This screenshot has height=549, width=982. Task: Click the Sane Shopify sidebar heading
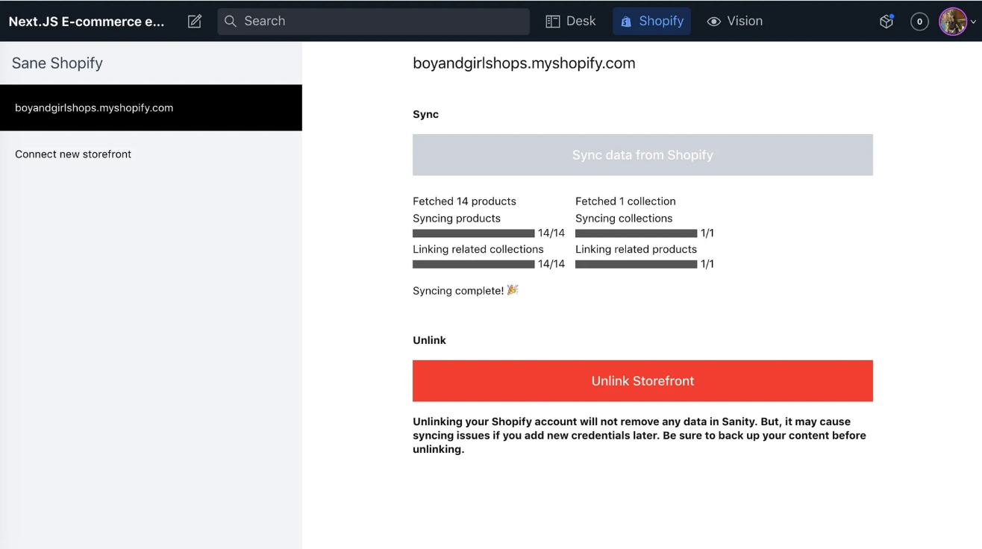(57, 63)
